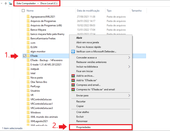170x131 pixels.
Task: Click the drive icon in address bar
Action: point(11,3)
